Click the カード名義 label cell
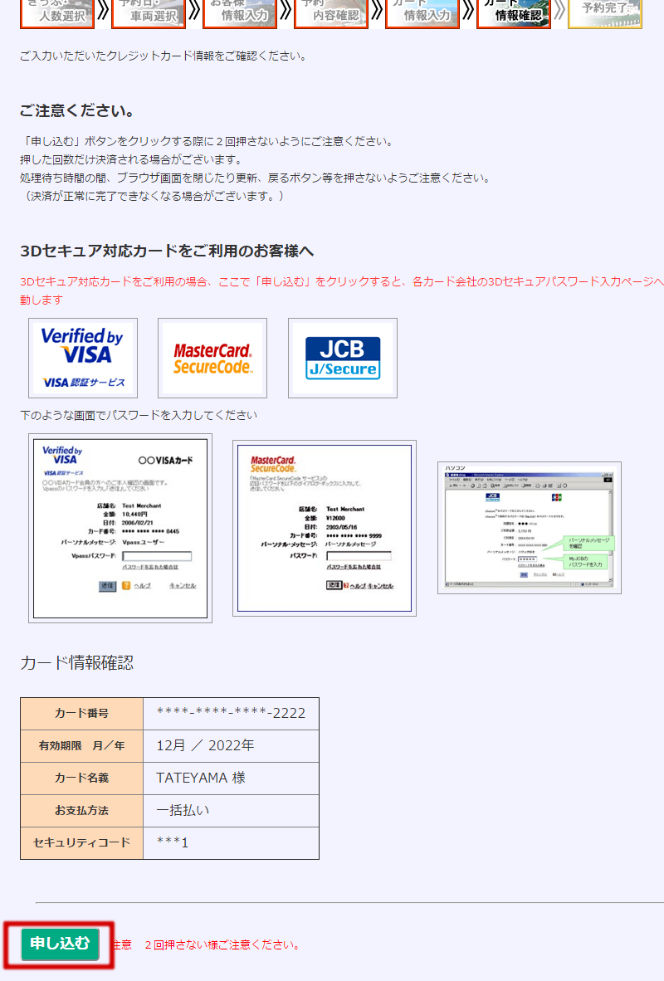Viewport: 664px width, 981px height. click(82, 778)
